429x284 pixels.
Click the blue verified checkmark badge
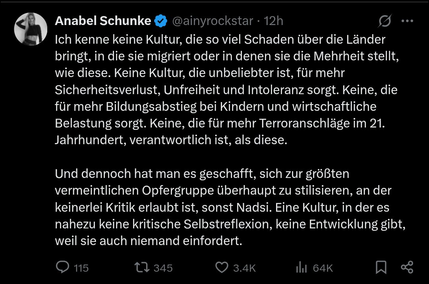pyautogui.click(x=160, y=21)
